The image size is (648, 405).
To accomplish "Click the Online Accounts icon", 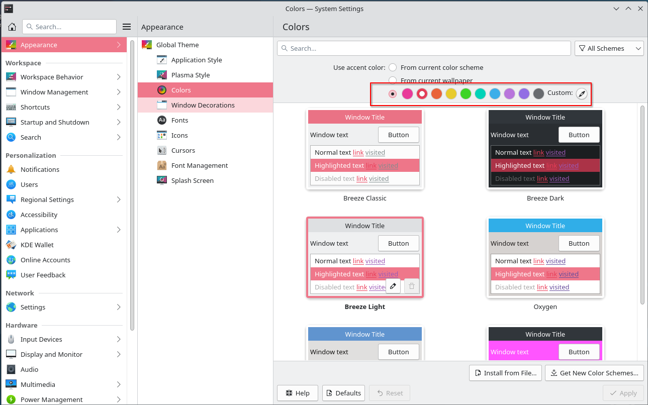I will coord(11,260).
